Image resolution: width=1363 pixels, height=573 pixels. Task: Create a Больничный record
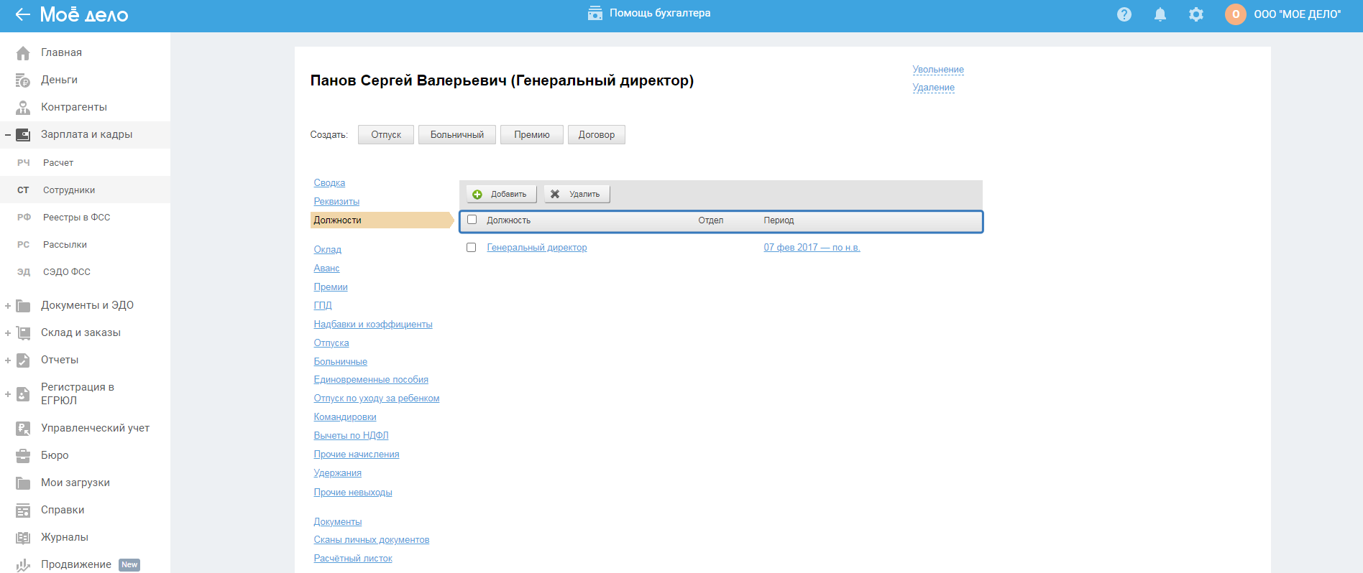pyautogui.click(x=457, y=135)
